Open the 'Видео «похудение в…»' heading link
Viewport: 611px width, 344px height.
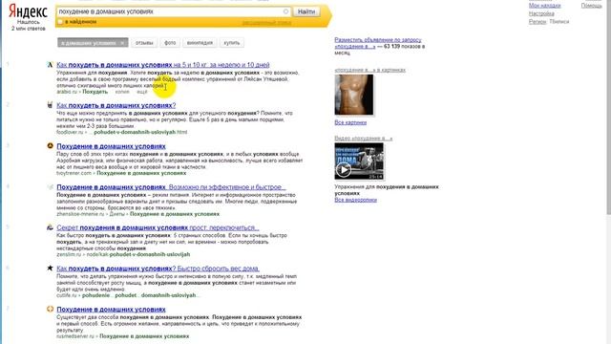tap(364, 139)
